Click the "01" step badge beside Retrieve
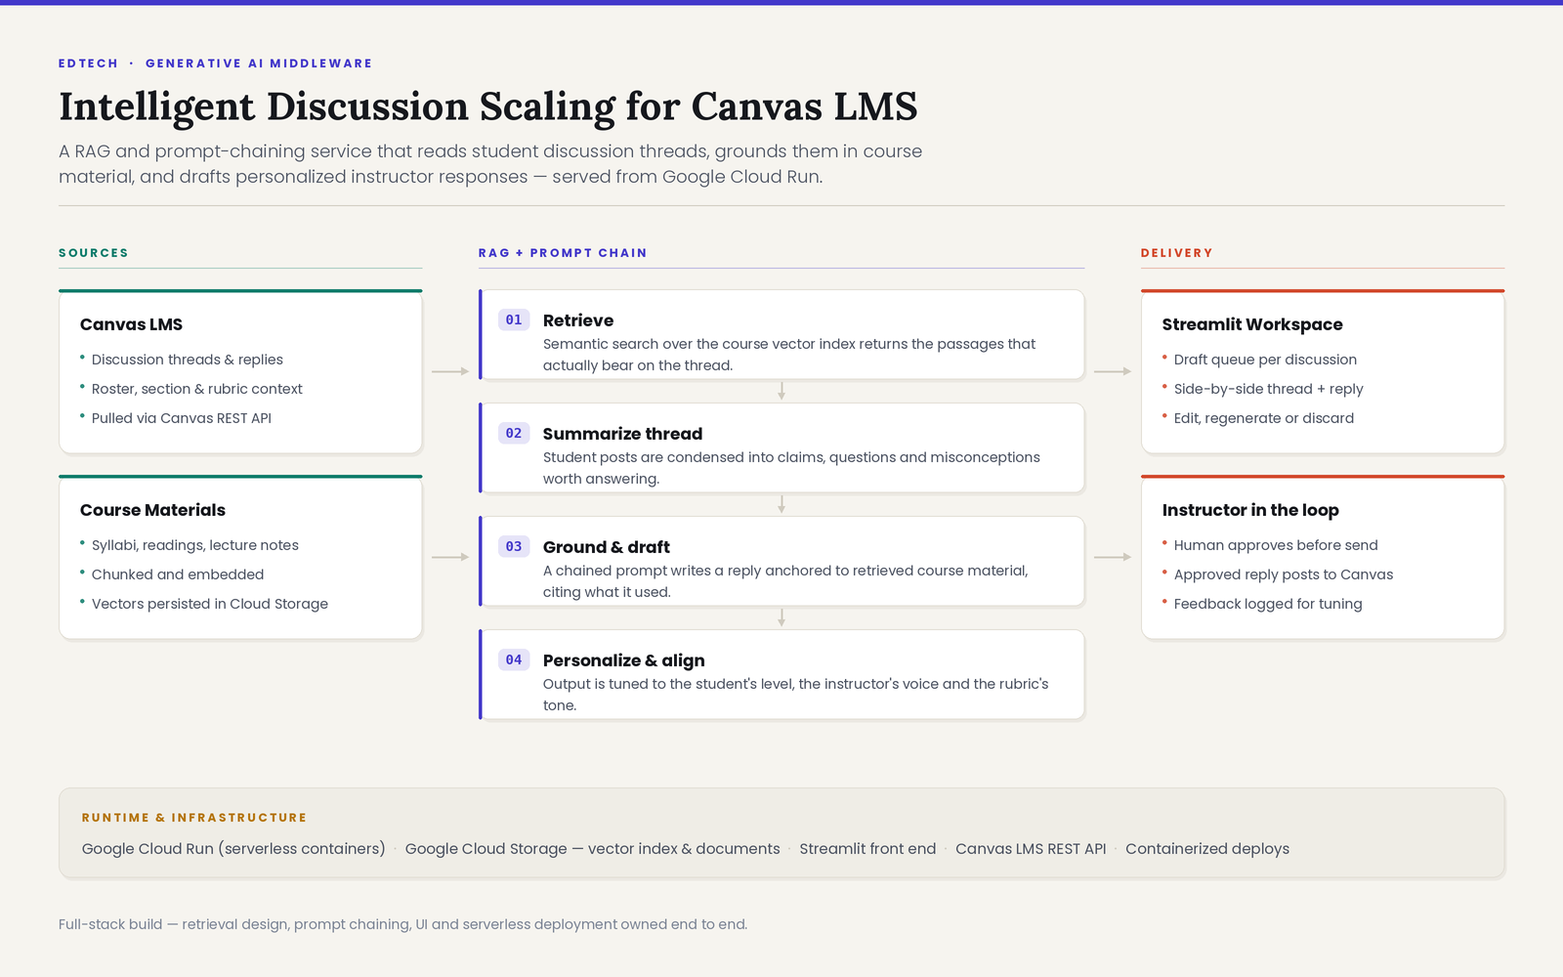The image size is (1563, 977). click(x=514, y=319)
